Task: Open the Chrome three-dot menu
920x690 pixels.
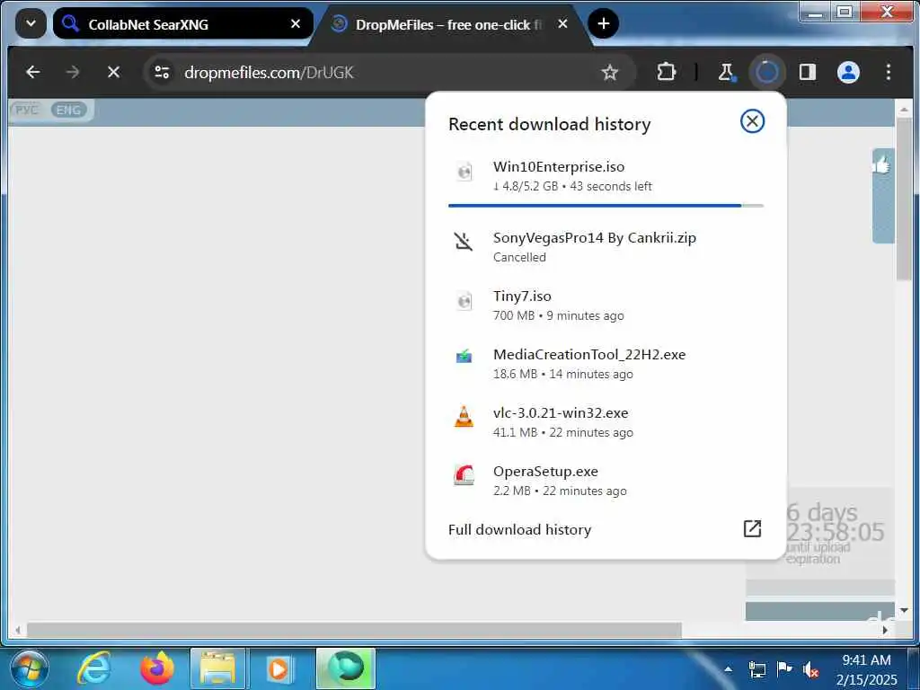Action: click(x=889, y=72)
